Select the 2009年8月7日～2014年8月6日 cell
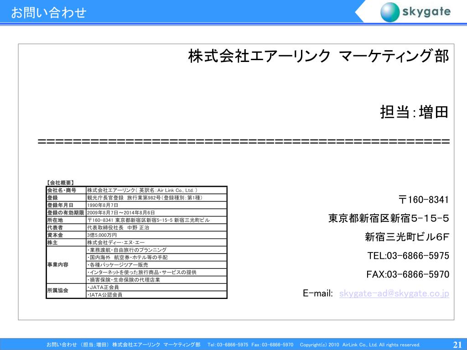 point(157,212)
